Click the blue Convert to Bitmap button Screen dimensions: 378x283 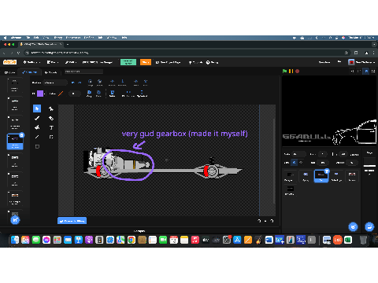click(x=72, y=221)
